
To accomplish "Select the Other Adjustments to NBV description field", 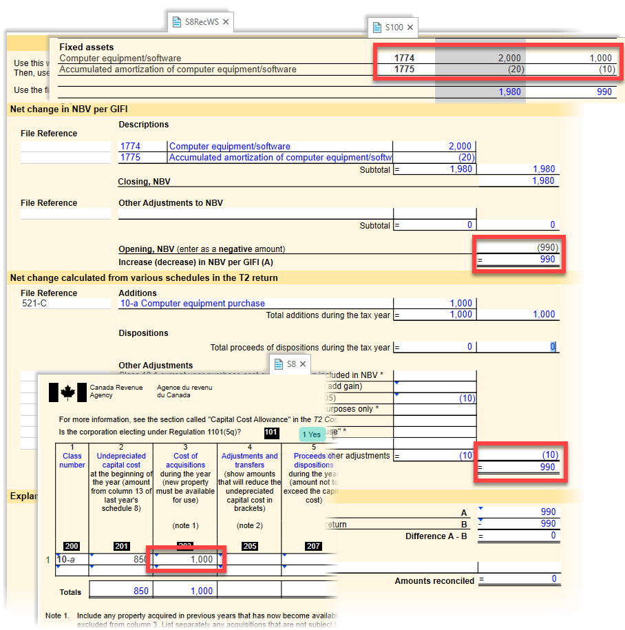I will (255, 213).
